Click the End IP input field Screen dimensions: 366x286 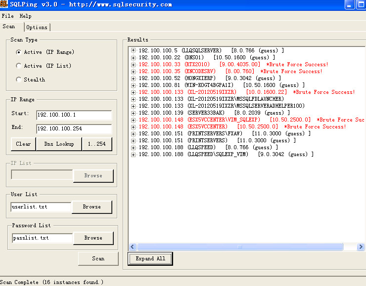(x=74, y=128)
